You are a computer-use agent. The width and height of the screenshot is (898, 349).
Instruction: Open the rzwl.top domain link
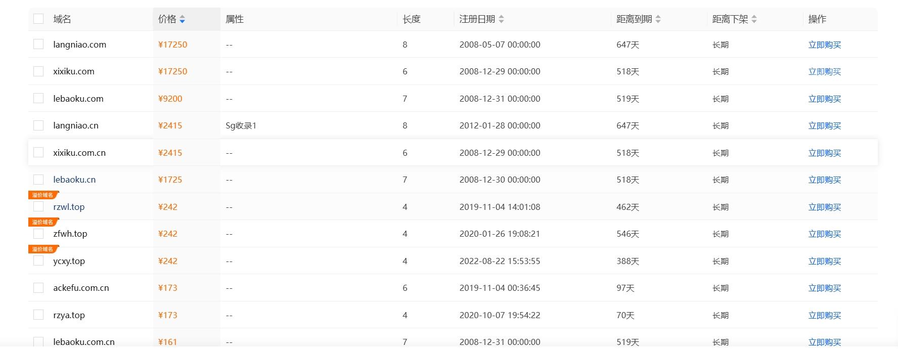(69, 207)
